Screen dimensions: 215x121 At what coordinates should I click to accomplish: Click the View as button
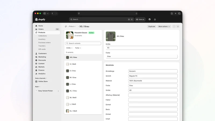[x=140, y=19]
